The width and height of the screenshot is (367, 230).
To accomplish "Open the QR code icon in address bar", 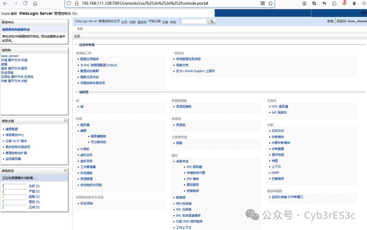I will (263, 3).
